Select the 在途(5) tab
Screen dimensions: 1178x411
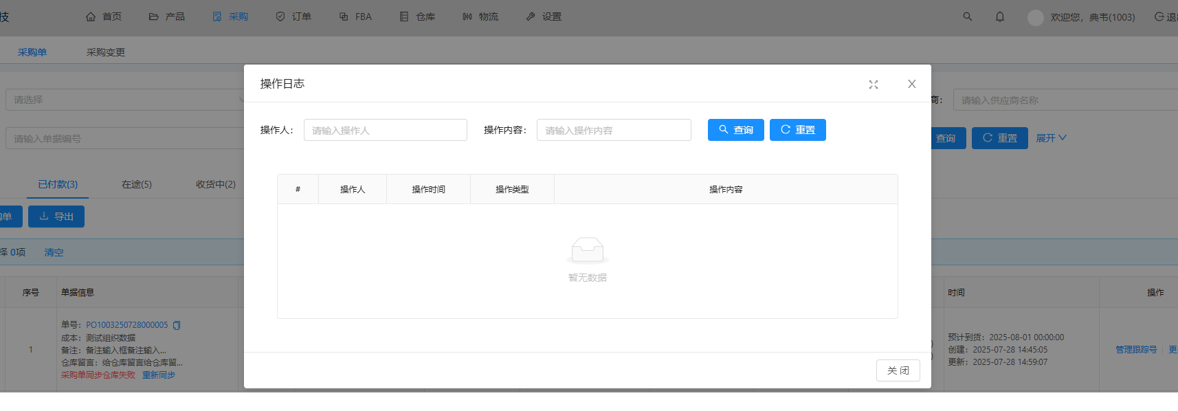(x=137, y=184)
